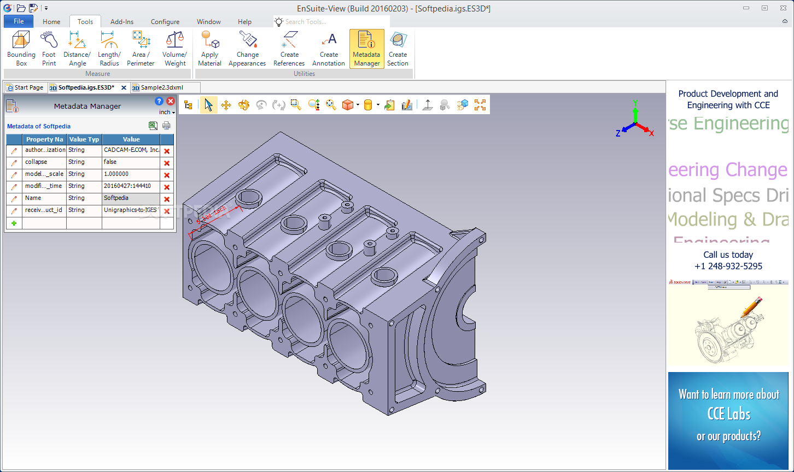Screen dimensions: 794x472
Task: Select the Foot Print tool
Action: pyautogui.click(x=49, y=49)
